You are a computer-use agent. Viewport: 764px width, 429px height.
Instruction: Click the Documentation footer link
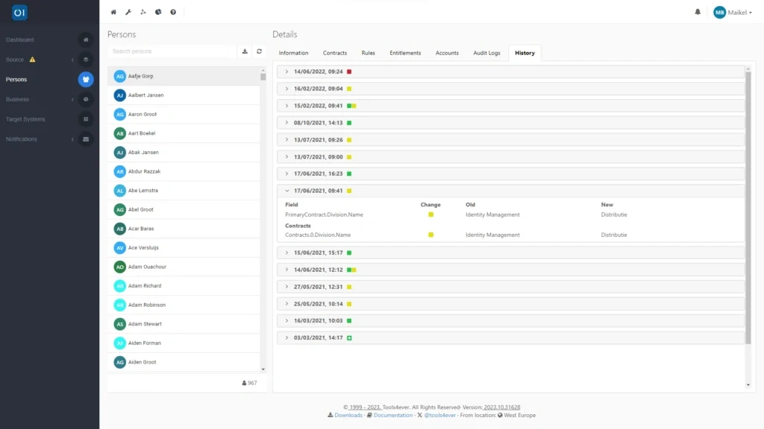392,415
